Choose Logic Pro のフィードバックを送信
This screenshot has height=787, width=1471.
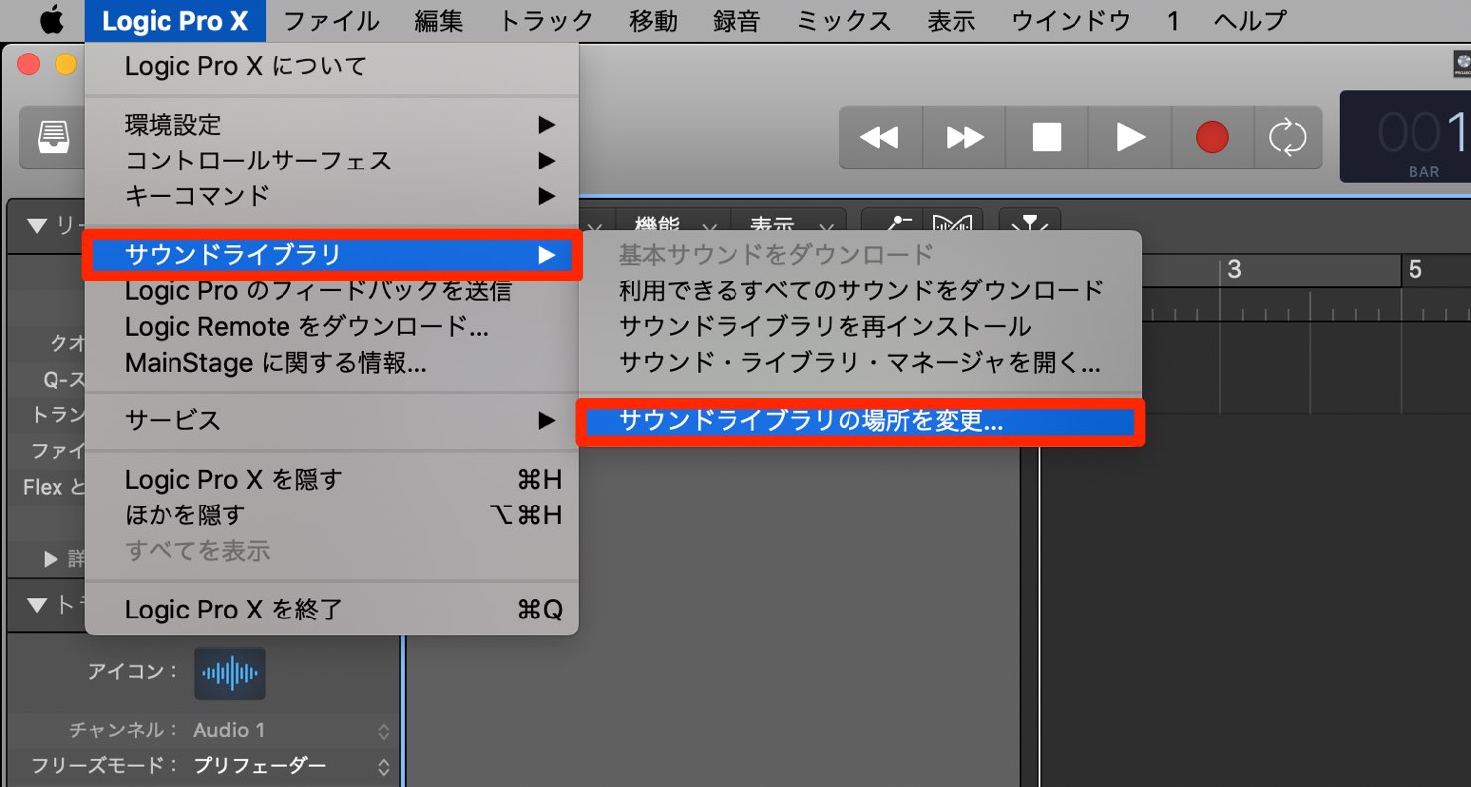[331, 291]
